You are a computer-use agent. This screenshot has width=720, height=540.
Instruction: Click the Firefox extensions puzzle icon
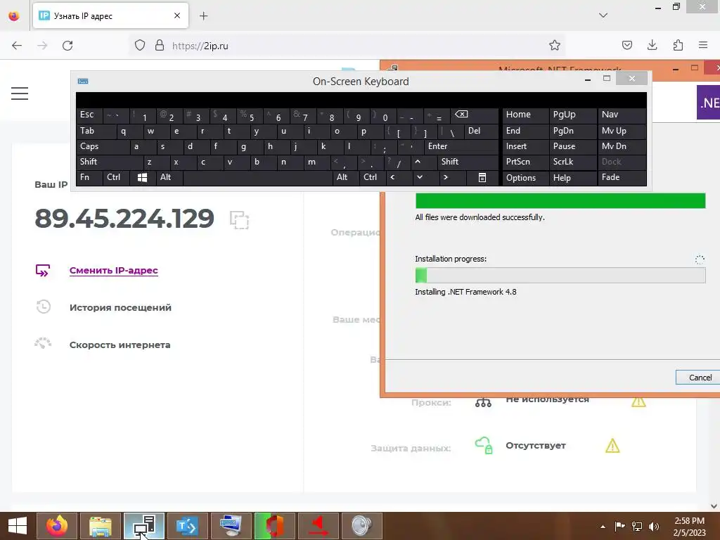coord(678,45)
